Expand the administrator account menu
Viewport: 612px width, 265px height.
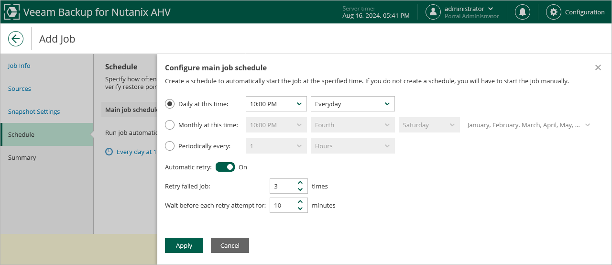pyautogui.click(x=490, y=9)
